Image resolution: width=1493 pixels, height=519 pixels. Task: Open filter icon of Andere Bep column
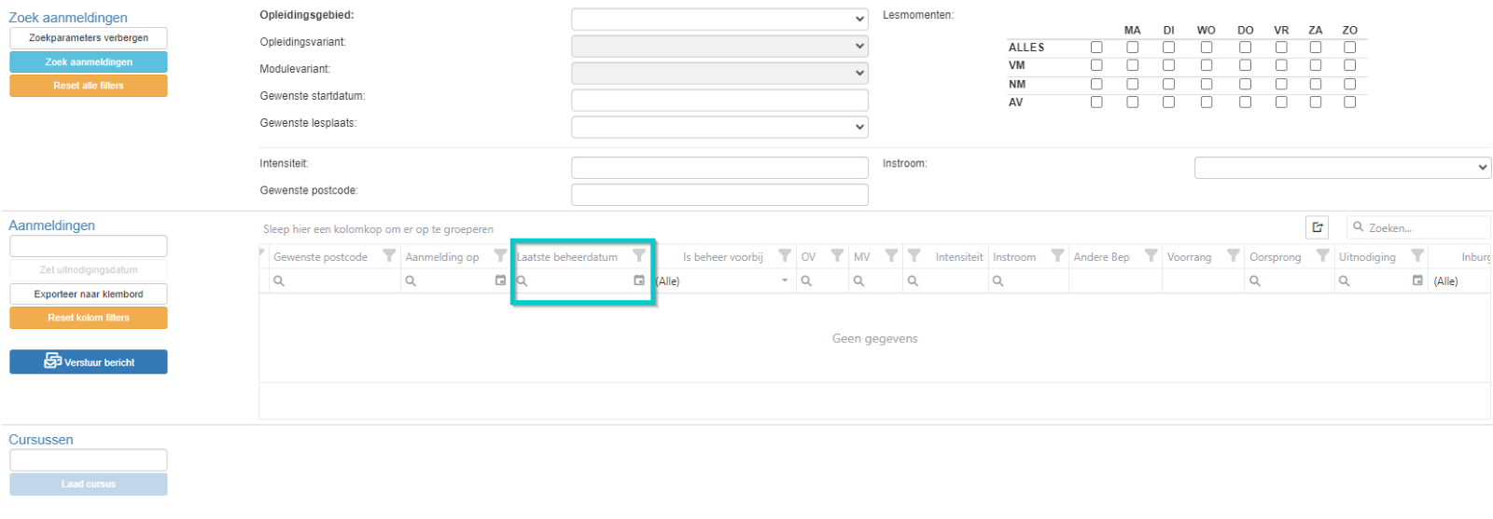click(1151, 255)
